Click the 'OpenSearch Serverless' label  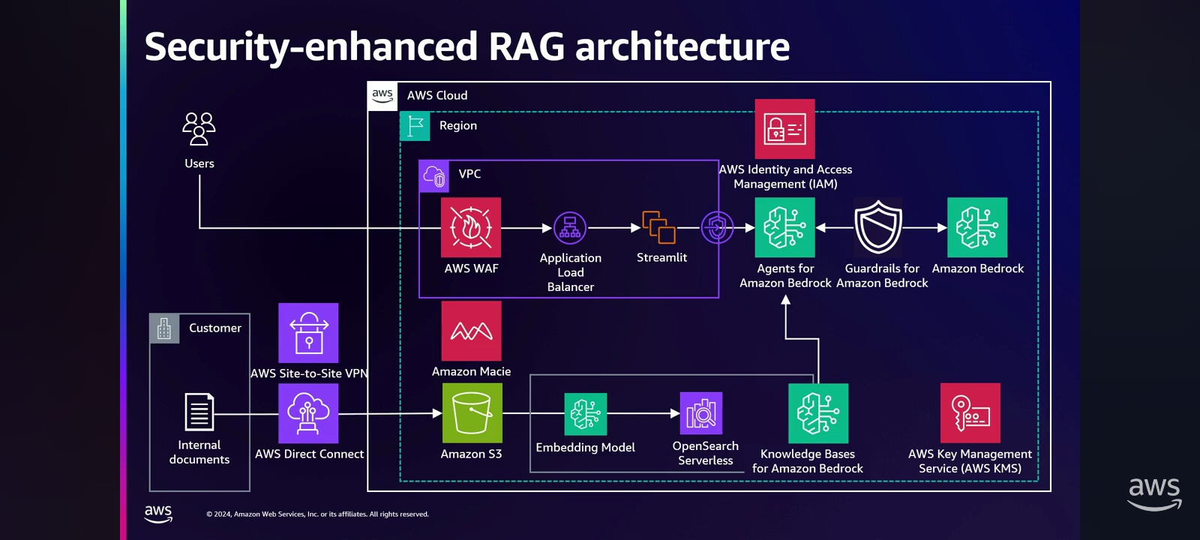(705, 453)
